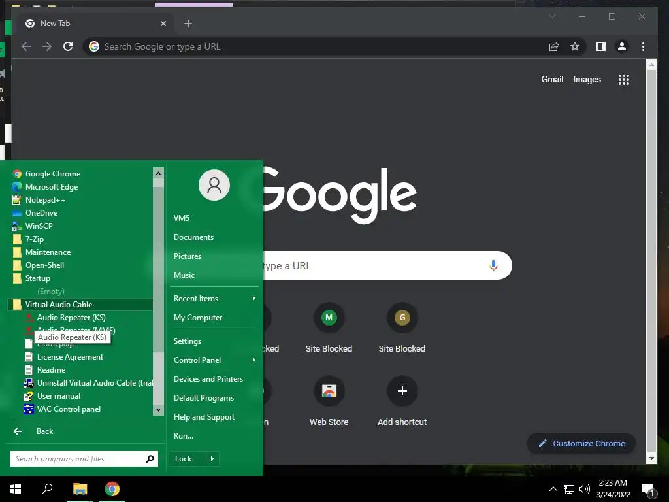Open Settings from the Start menu

click(x=188, y=341)
